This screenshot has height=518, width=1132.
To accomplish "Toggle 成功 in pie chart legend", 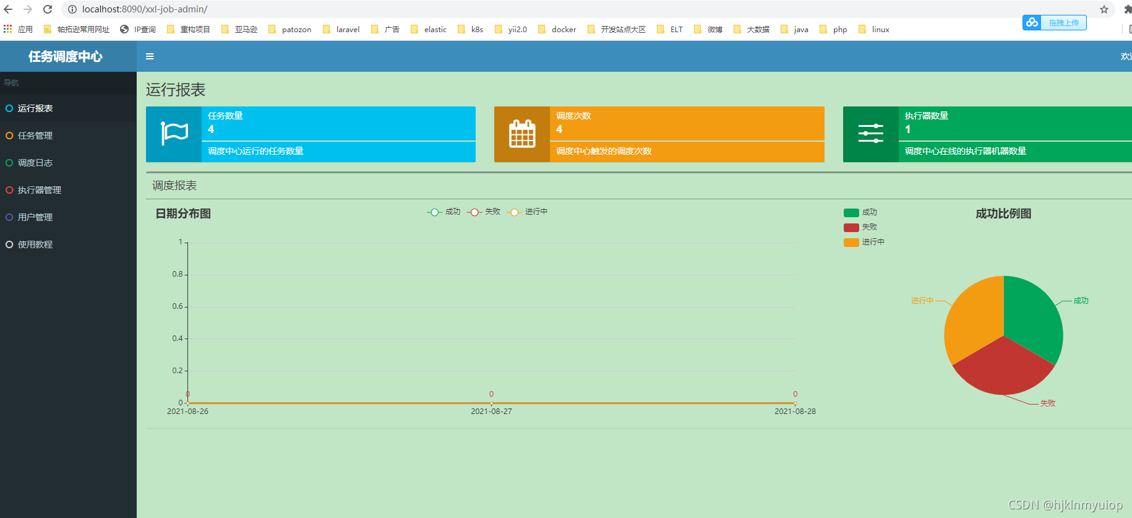I will coord(860,212).
